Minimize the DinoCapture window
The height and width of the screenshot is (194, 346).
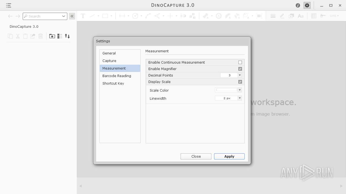[322, 6]
